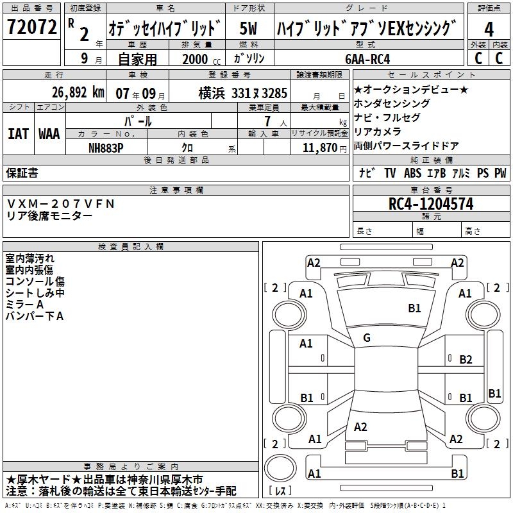This screenshot has width=513, height=513.
Task: Click the "事務局よりご案内" section header
Action: click(131, 467)
